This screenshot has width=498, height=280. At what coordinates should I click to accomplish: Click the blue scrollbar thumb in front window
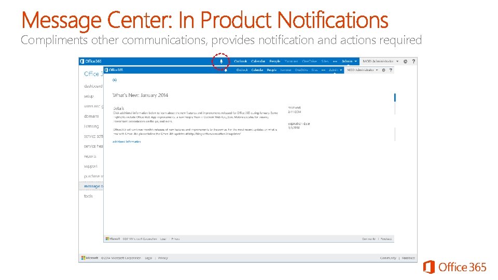tap(395, 97)
